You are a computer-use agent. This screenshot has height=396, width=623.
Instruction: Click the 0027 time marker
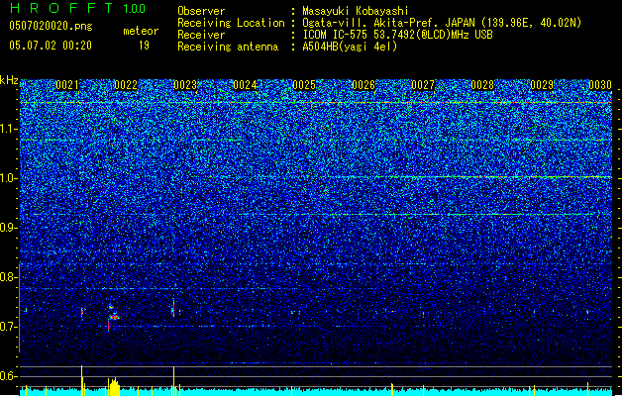tap(423, 85)
